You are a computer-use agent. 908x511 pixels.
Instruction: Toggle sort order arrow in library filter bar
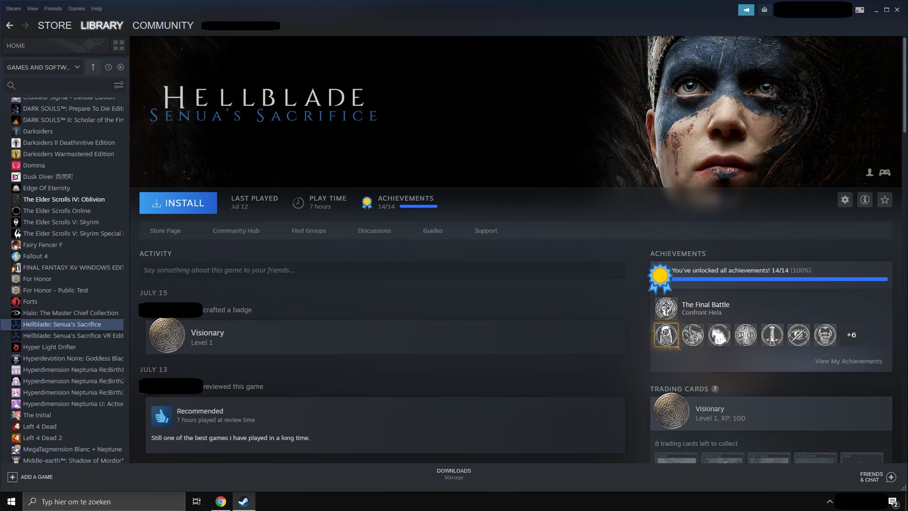pos(93,67)
